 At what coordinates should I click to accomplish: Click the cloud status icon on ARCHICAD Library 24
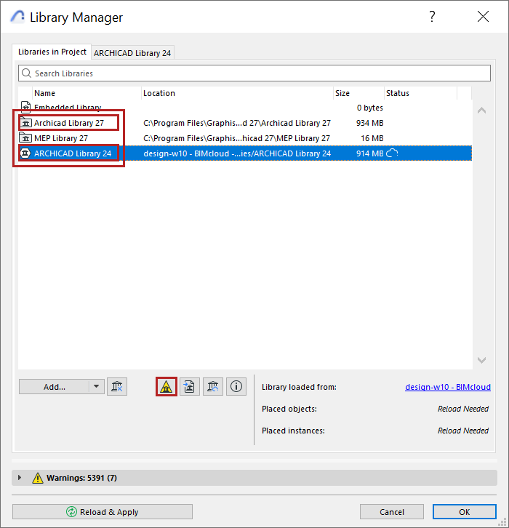pos(392,153)
